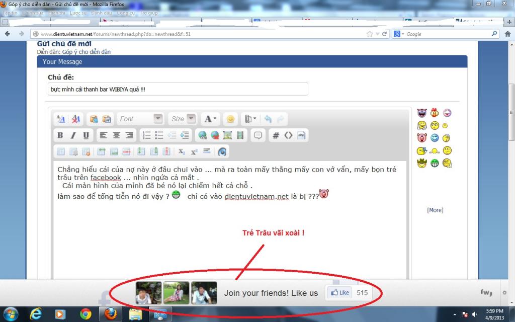
Task: Remove link with the globe-red icon
Action: coord(215,135)
